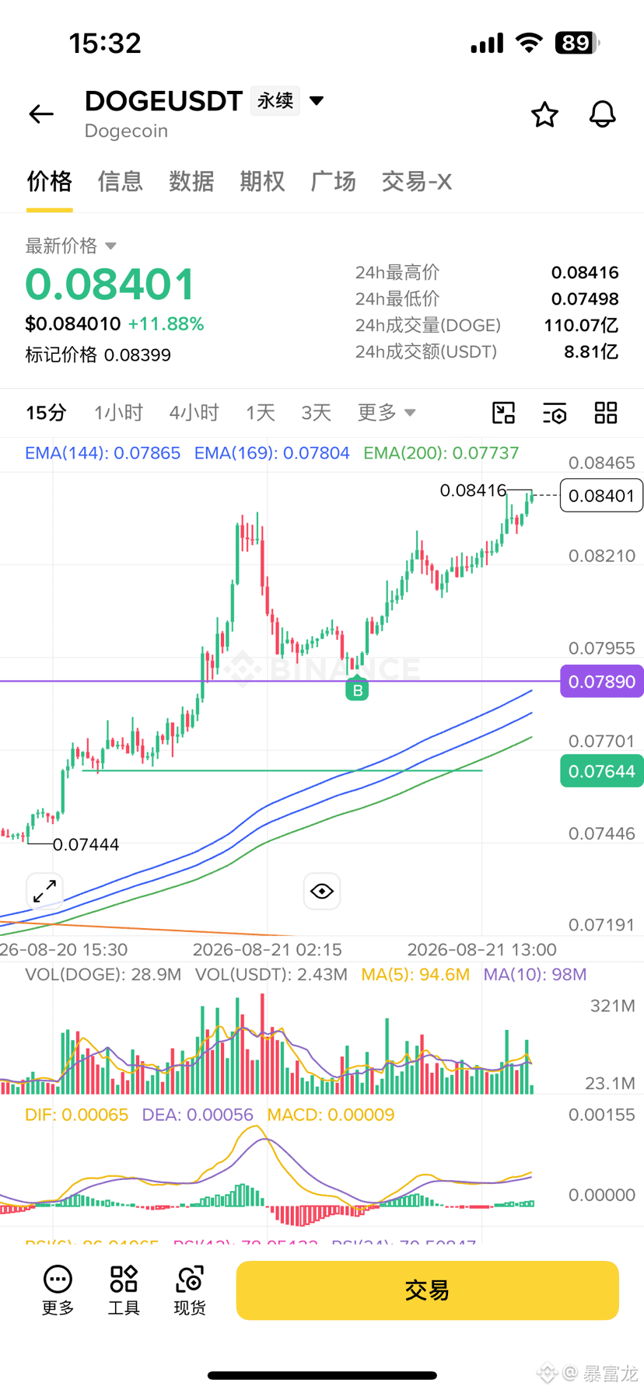The width and height of the screenshot is (644, 1393).
Task: Expand chart to fullscreen with arrows icon
Action: [45, 891]
